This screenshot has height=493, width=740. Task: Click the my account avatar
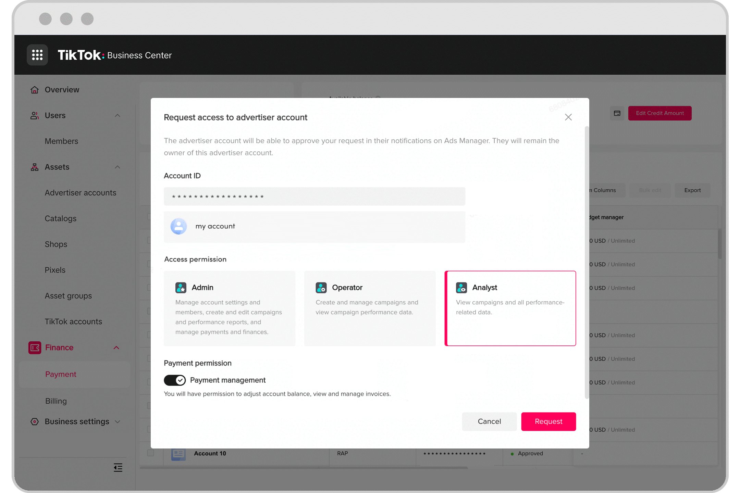click(178, 226)
